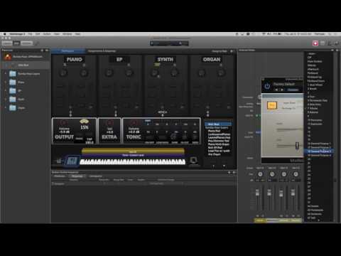Viewport: 341px width, 256px height.
Task: Open the MainStage application menu
Action: 17,34
